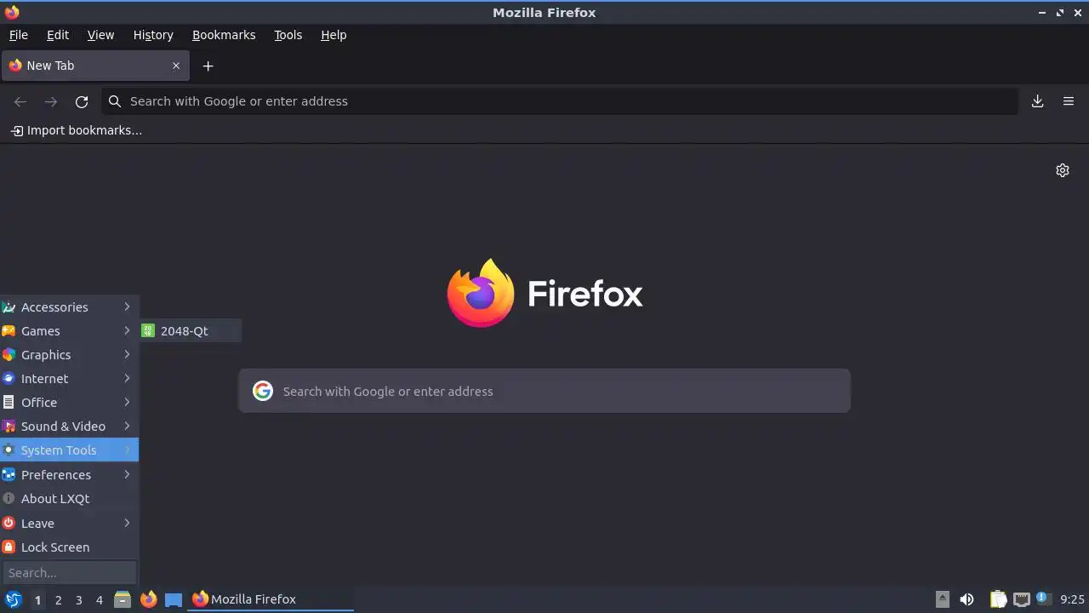The image size is (1089, 613).
Task: Open the History menu
Action: coord(153,35)
